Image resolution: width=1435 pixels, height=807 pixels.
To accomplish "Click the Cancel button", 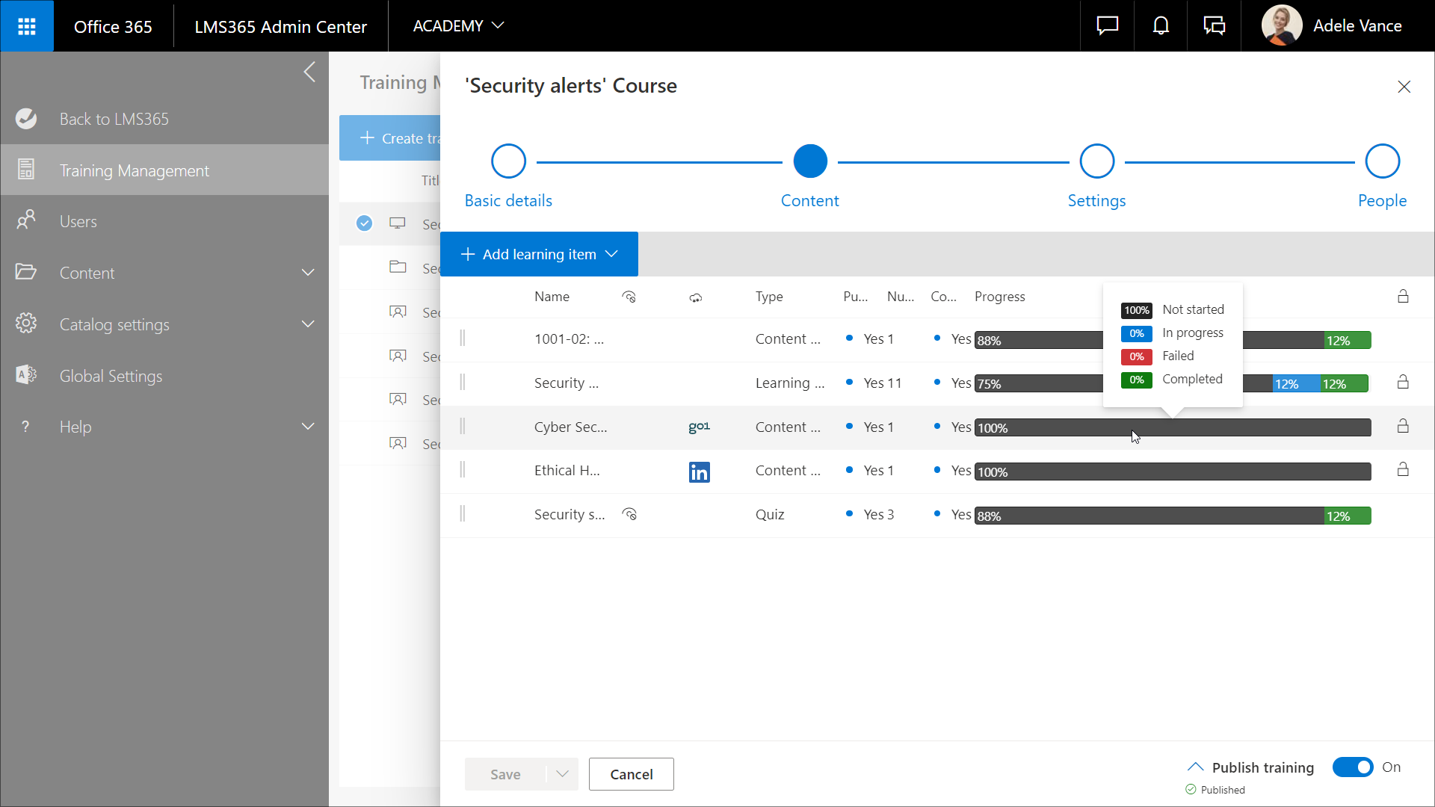I will (x=631, y=774).
